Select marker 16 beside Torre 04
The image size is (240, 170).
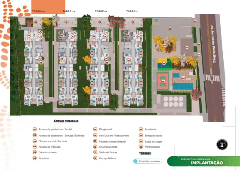tap(41, 63)
